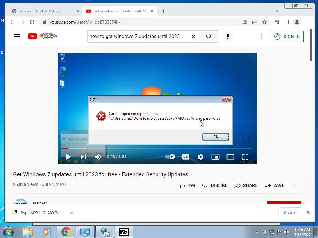Show hidden tray icons arrow
This screenshot has width=318, height=238.
257,232
